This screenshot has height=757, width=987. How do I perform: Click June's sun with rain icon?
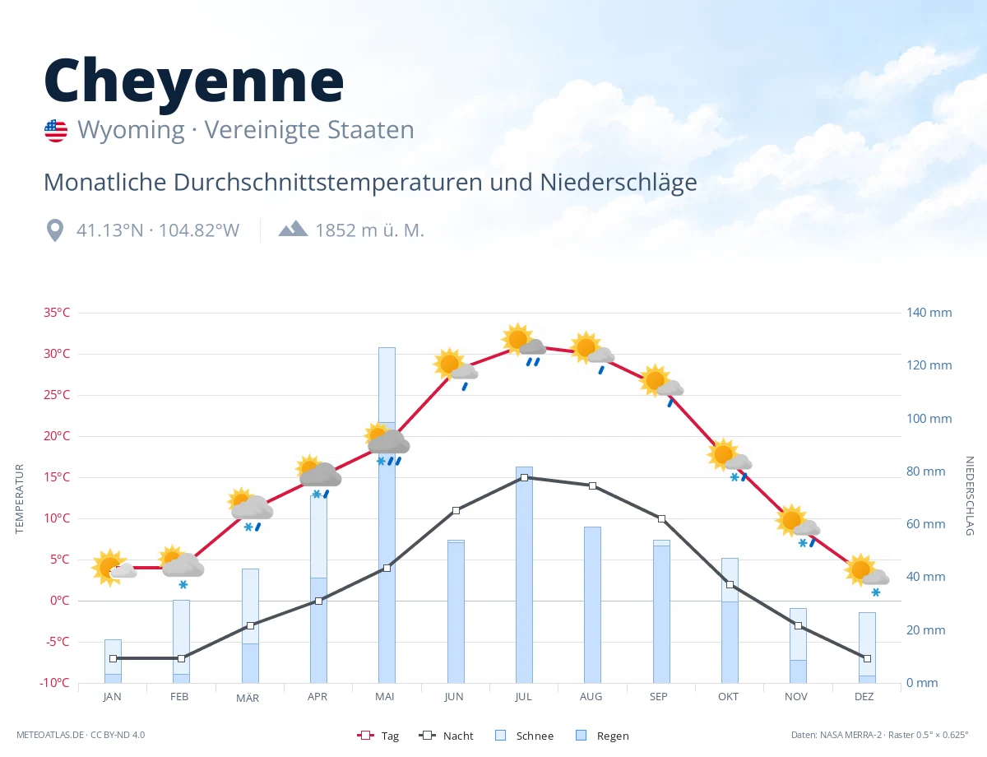455,369
